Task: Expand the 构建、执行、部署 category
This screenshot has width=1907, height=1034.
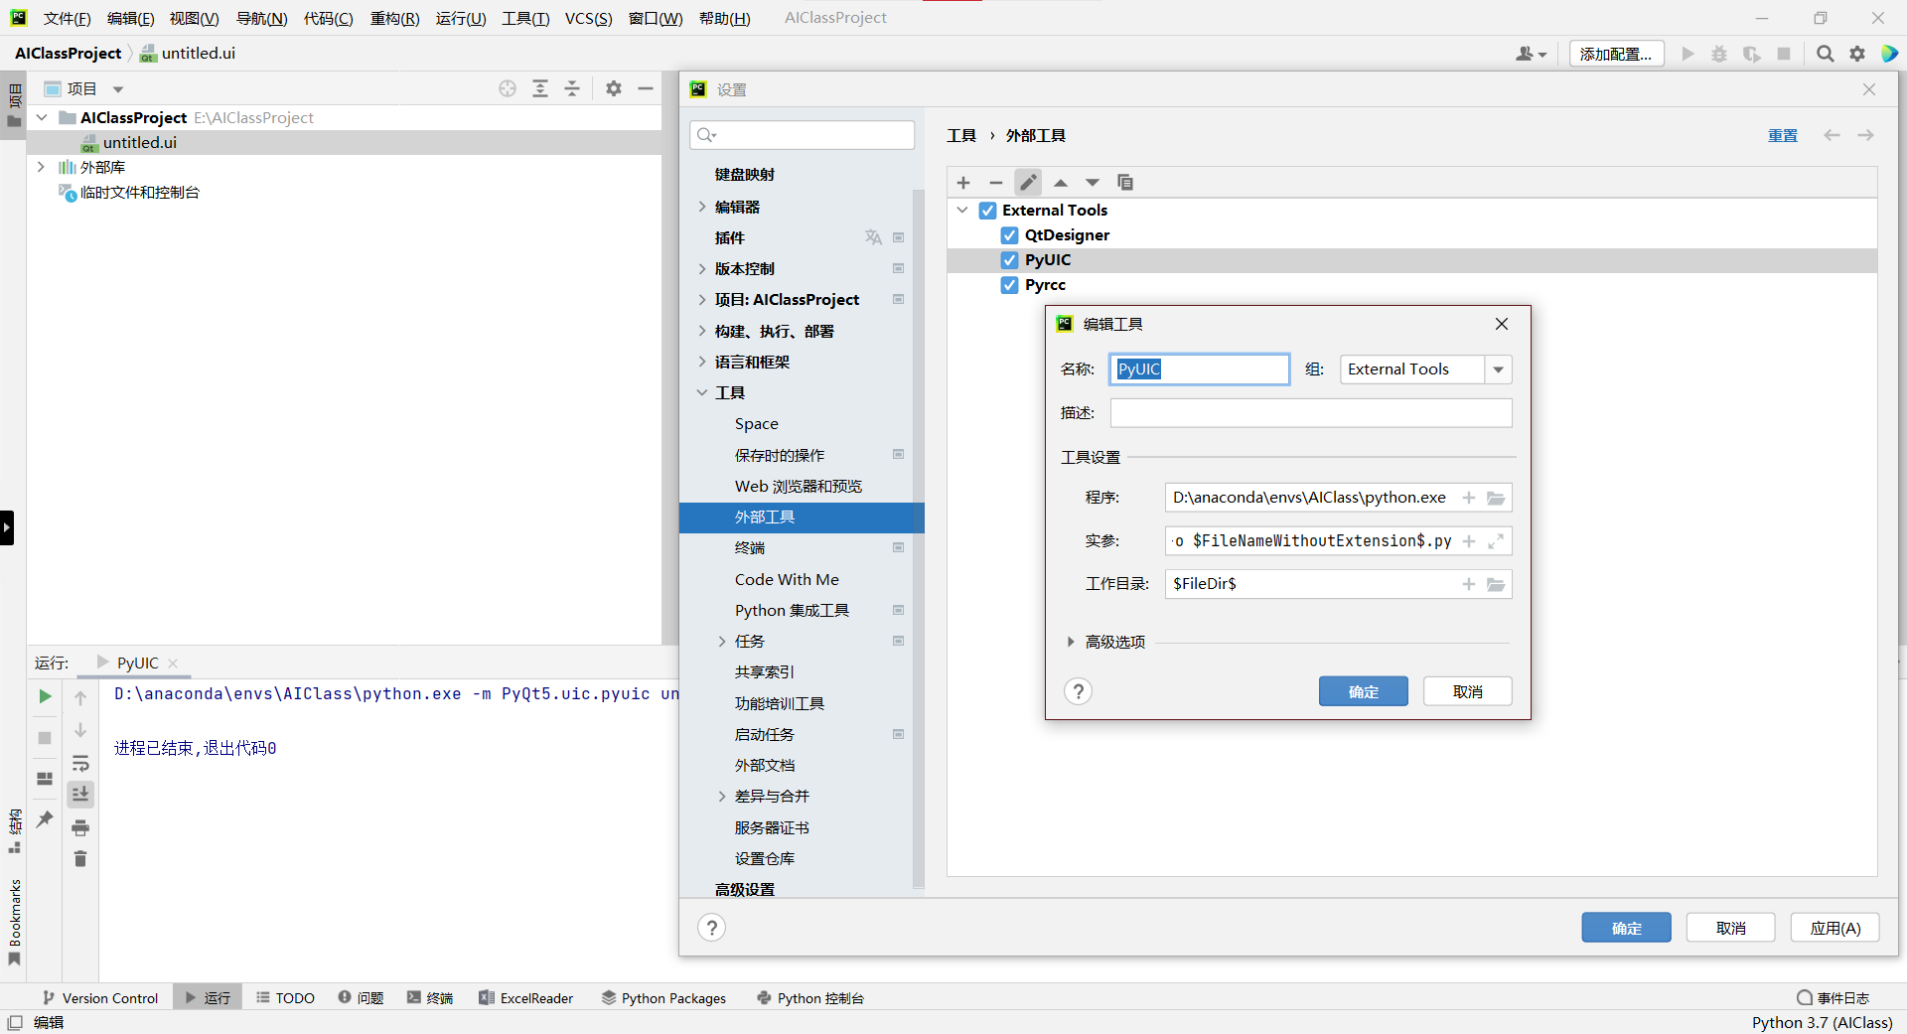Action: pos(702,331)
